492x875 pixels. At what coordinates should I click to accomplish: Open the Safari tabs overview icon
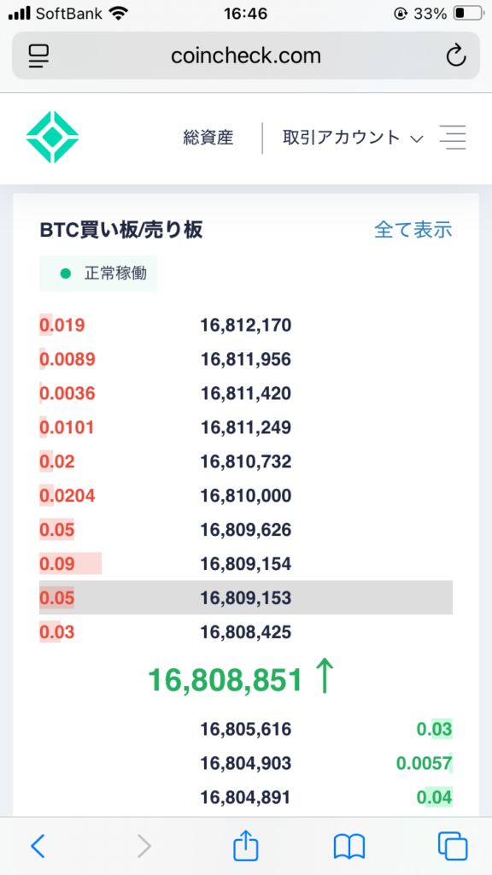click(x=453, y=846)
